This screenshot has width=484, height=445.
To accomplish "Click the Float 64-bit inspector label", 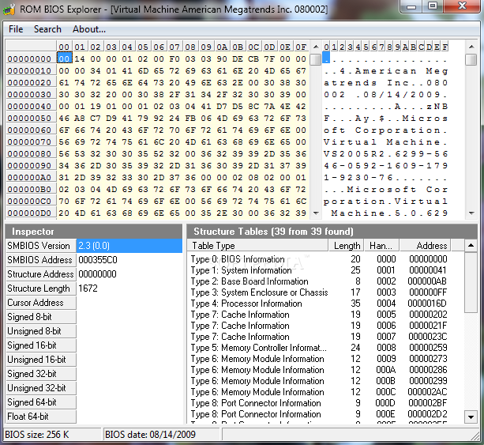I will (41, 417).
